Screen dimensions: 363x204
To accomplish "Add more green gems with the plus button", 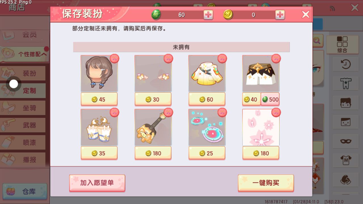I will point(208,15).
